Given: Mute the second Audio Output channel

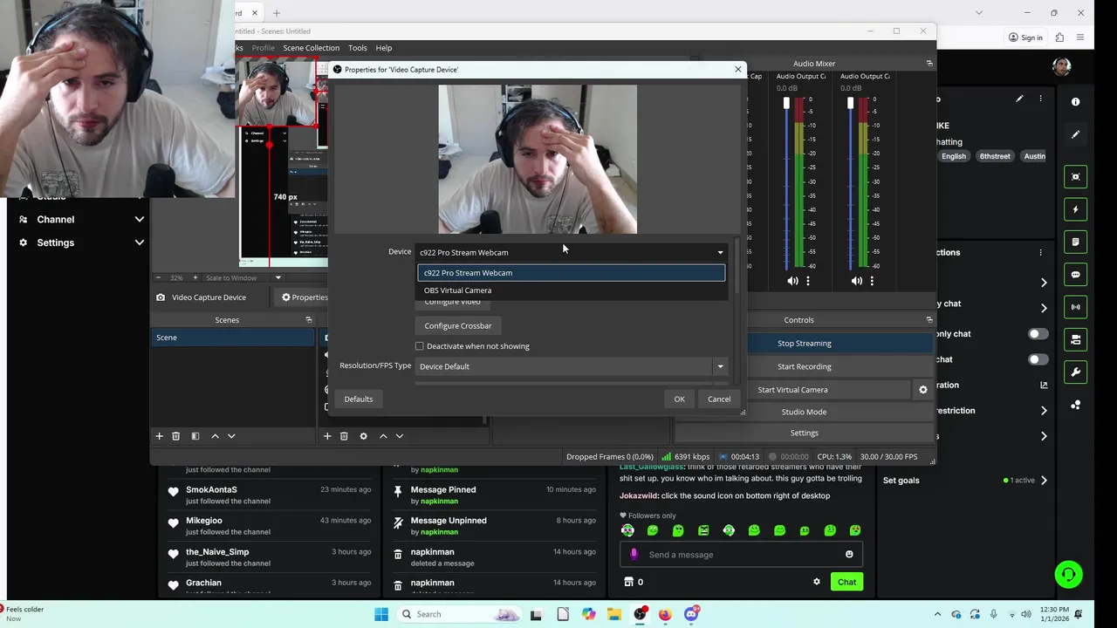Looking at the screenshot, I should [856, 281].
